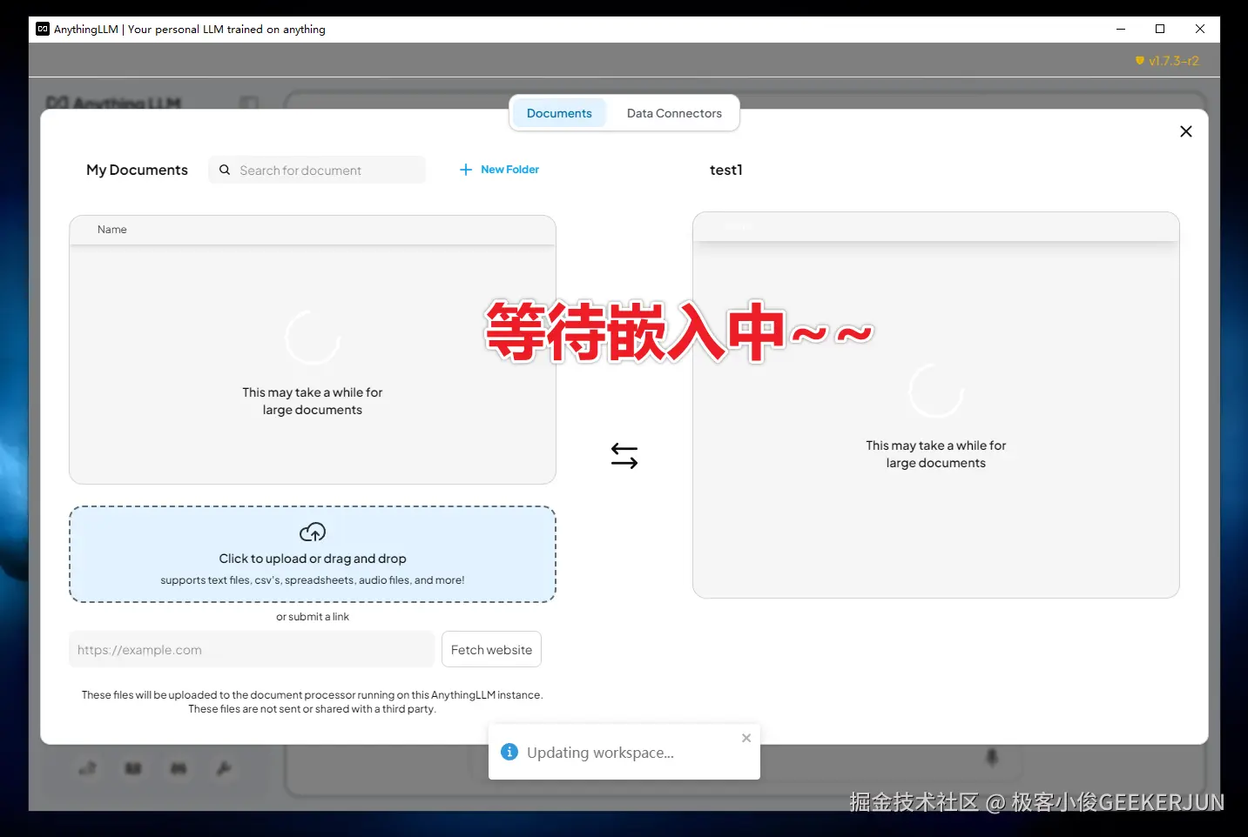The image size is (1248, 837).
Task: Click the search magnifier icon
Action: 225,171
